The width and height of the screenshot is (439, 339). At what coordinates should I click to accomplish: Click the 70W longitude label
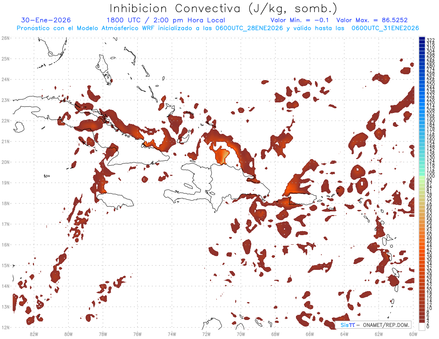click(x=241, y=334)
